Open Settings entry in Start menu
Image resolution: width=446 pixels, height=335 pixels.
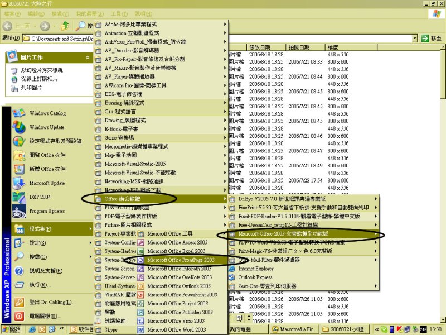[52, 243]
